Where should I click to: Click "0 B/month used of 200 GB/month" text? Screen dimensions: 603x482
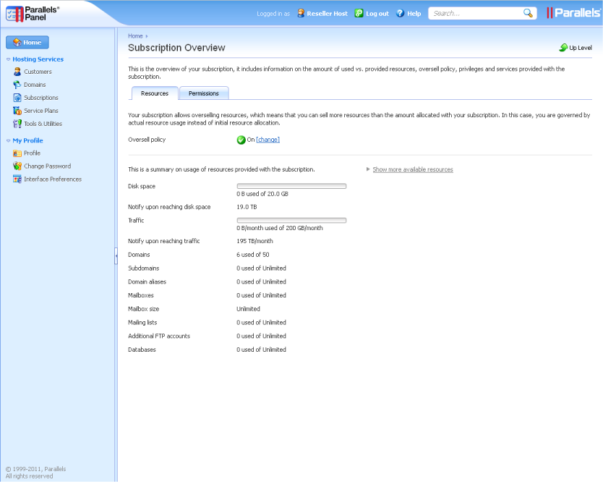280,228
